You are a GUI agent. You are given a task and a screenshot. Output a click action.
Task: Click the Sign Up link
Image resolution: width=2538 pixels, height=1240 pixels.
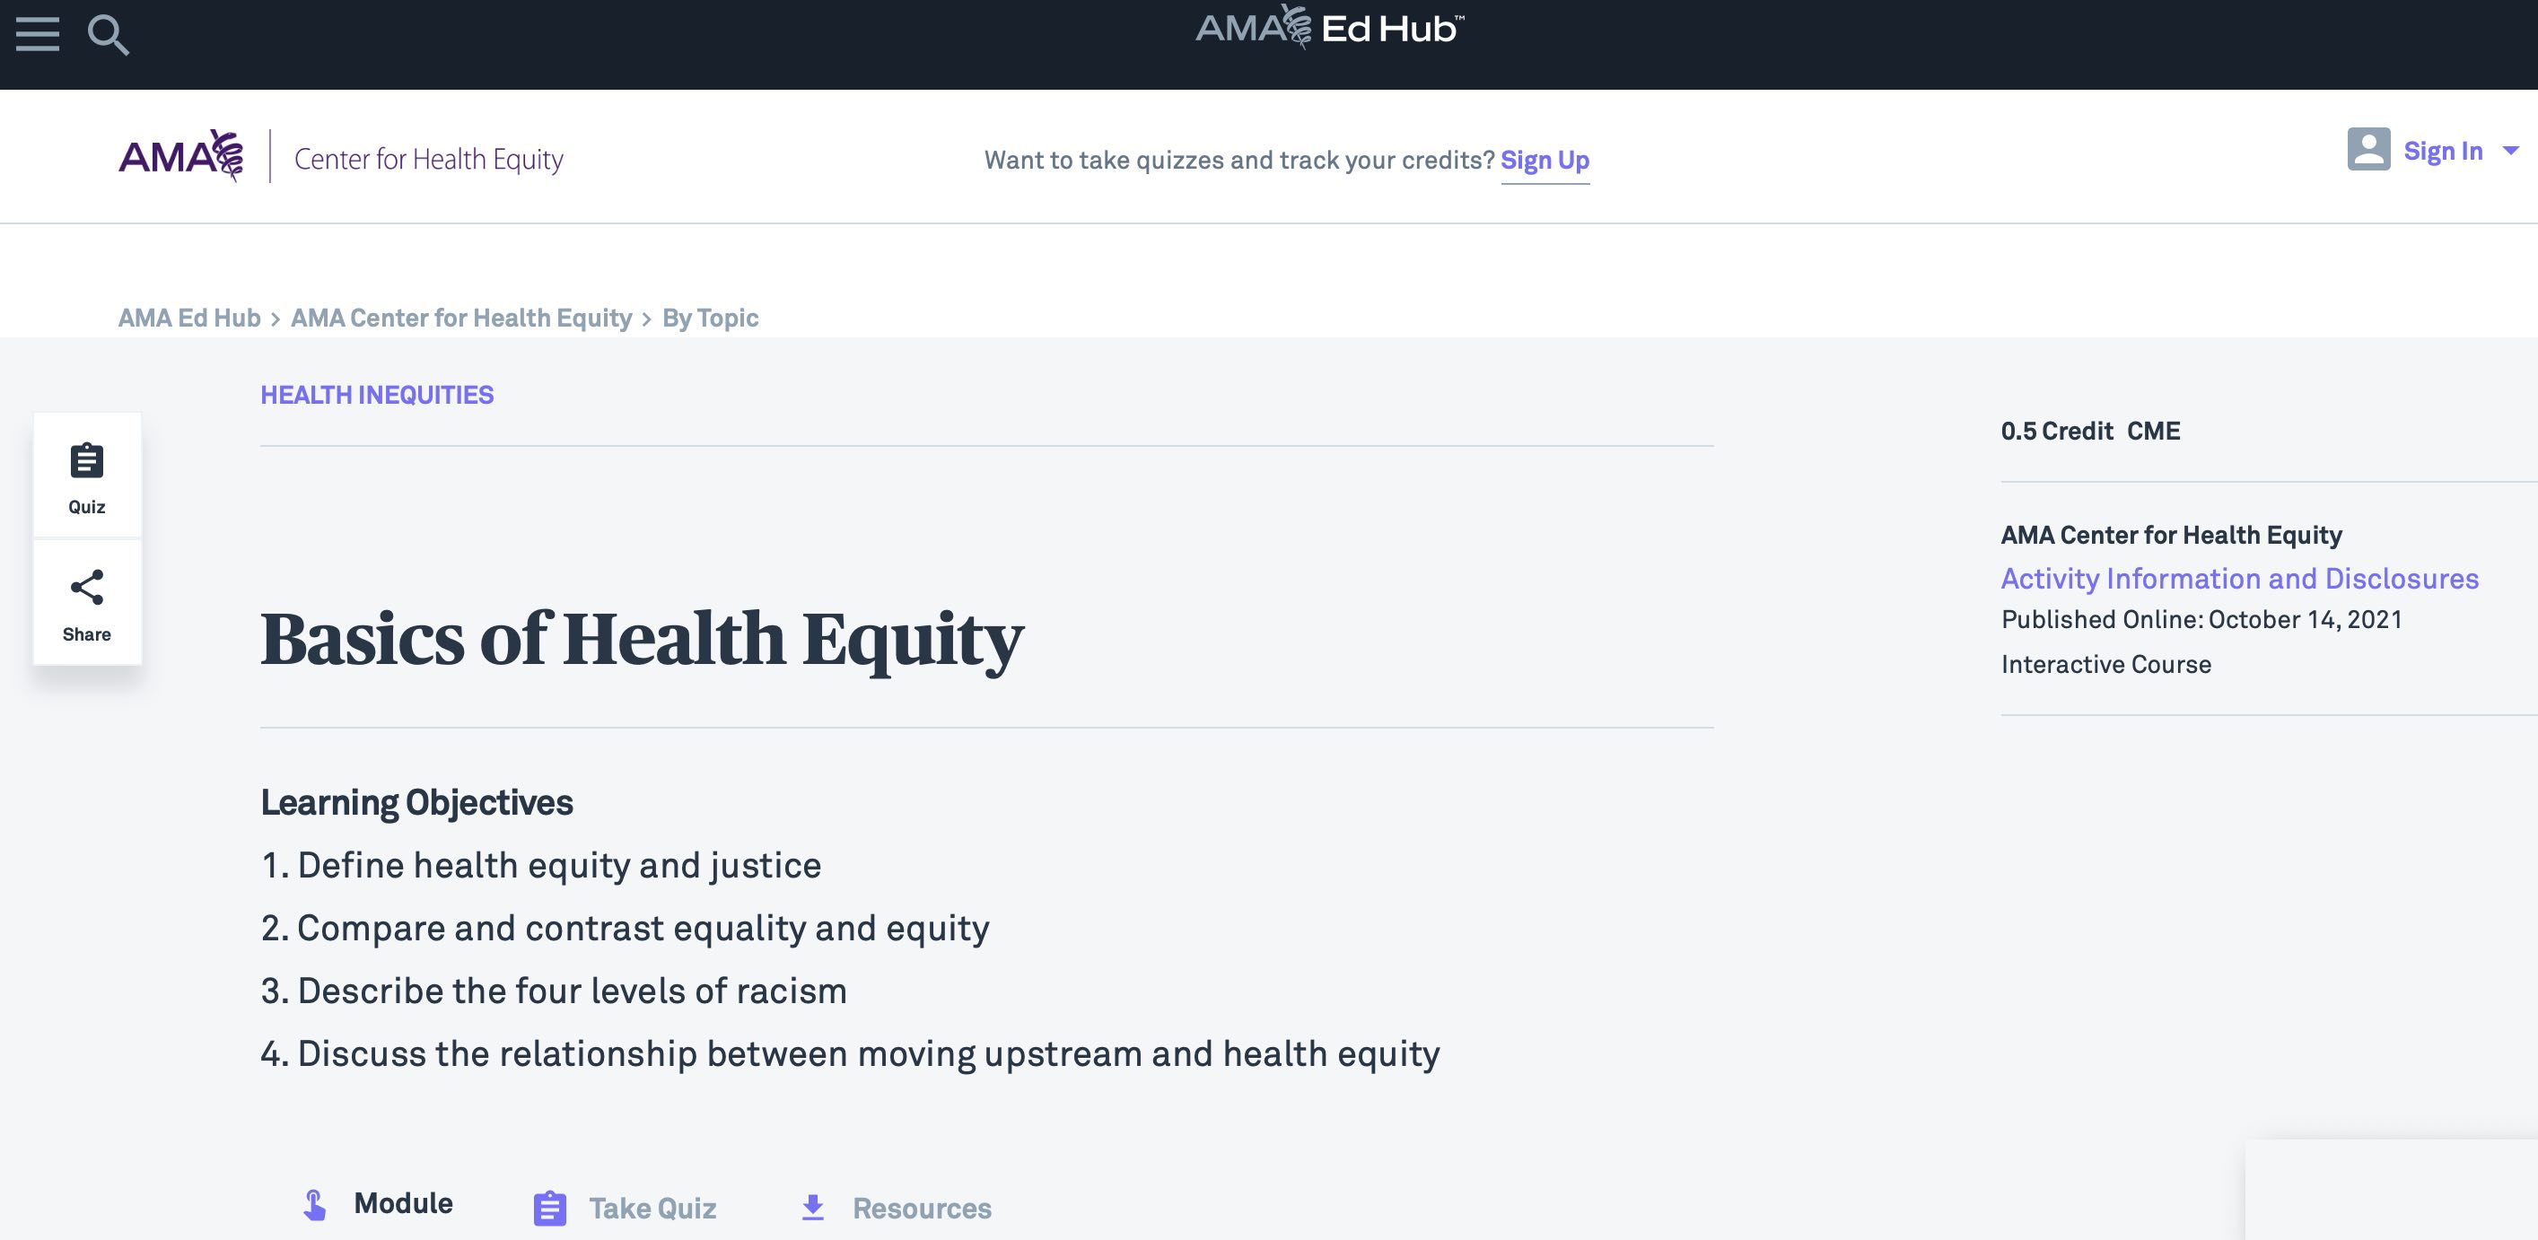pos(1544,160)
